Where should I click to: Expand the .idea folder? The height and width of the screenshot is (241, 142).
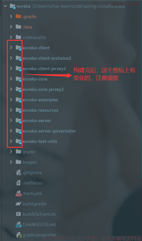click(11, 27)
